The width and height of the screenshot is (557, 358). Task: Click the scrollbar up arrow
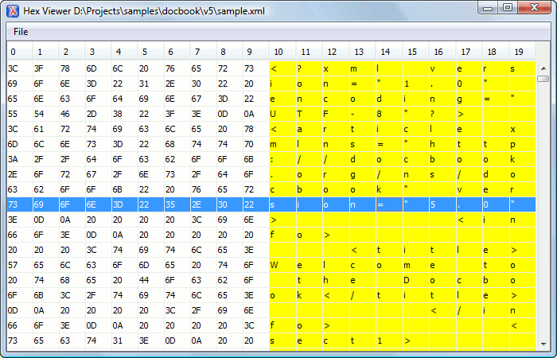543,66
